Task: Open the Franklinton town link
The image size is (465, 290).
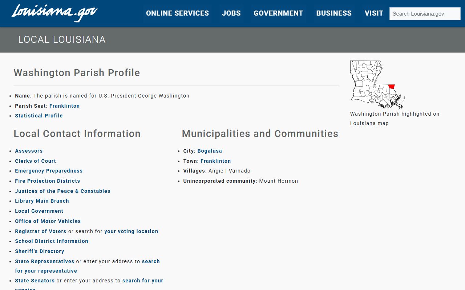Action: [216, 161]
